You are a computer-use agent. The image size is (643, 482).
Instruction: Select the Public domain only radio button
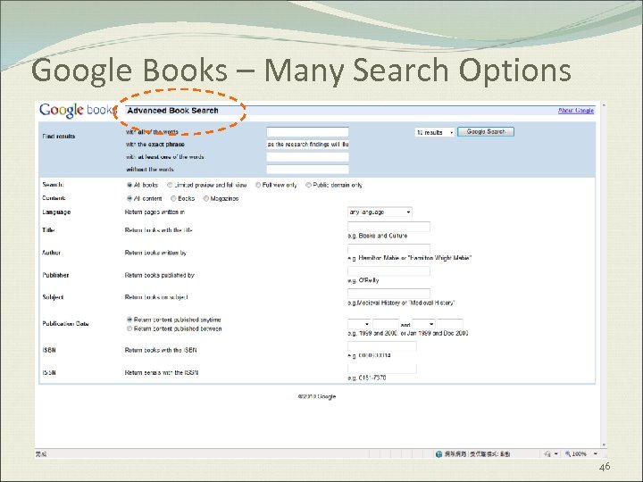[308, 186]
